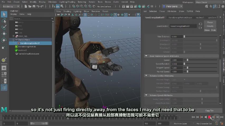Screen dimensions: 225x126
Task: Click the Focus button
Action: tap(210, 22)
